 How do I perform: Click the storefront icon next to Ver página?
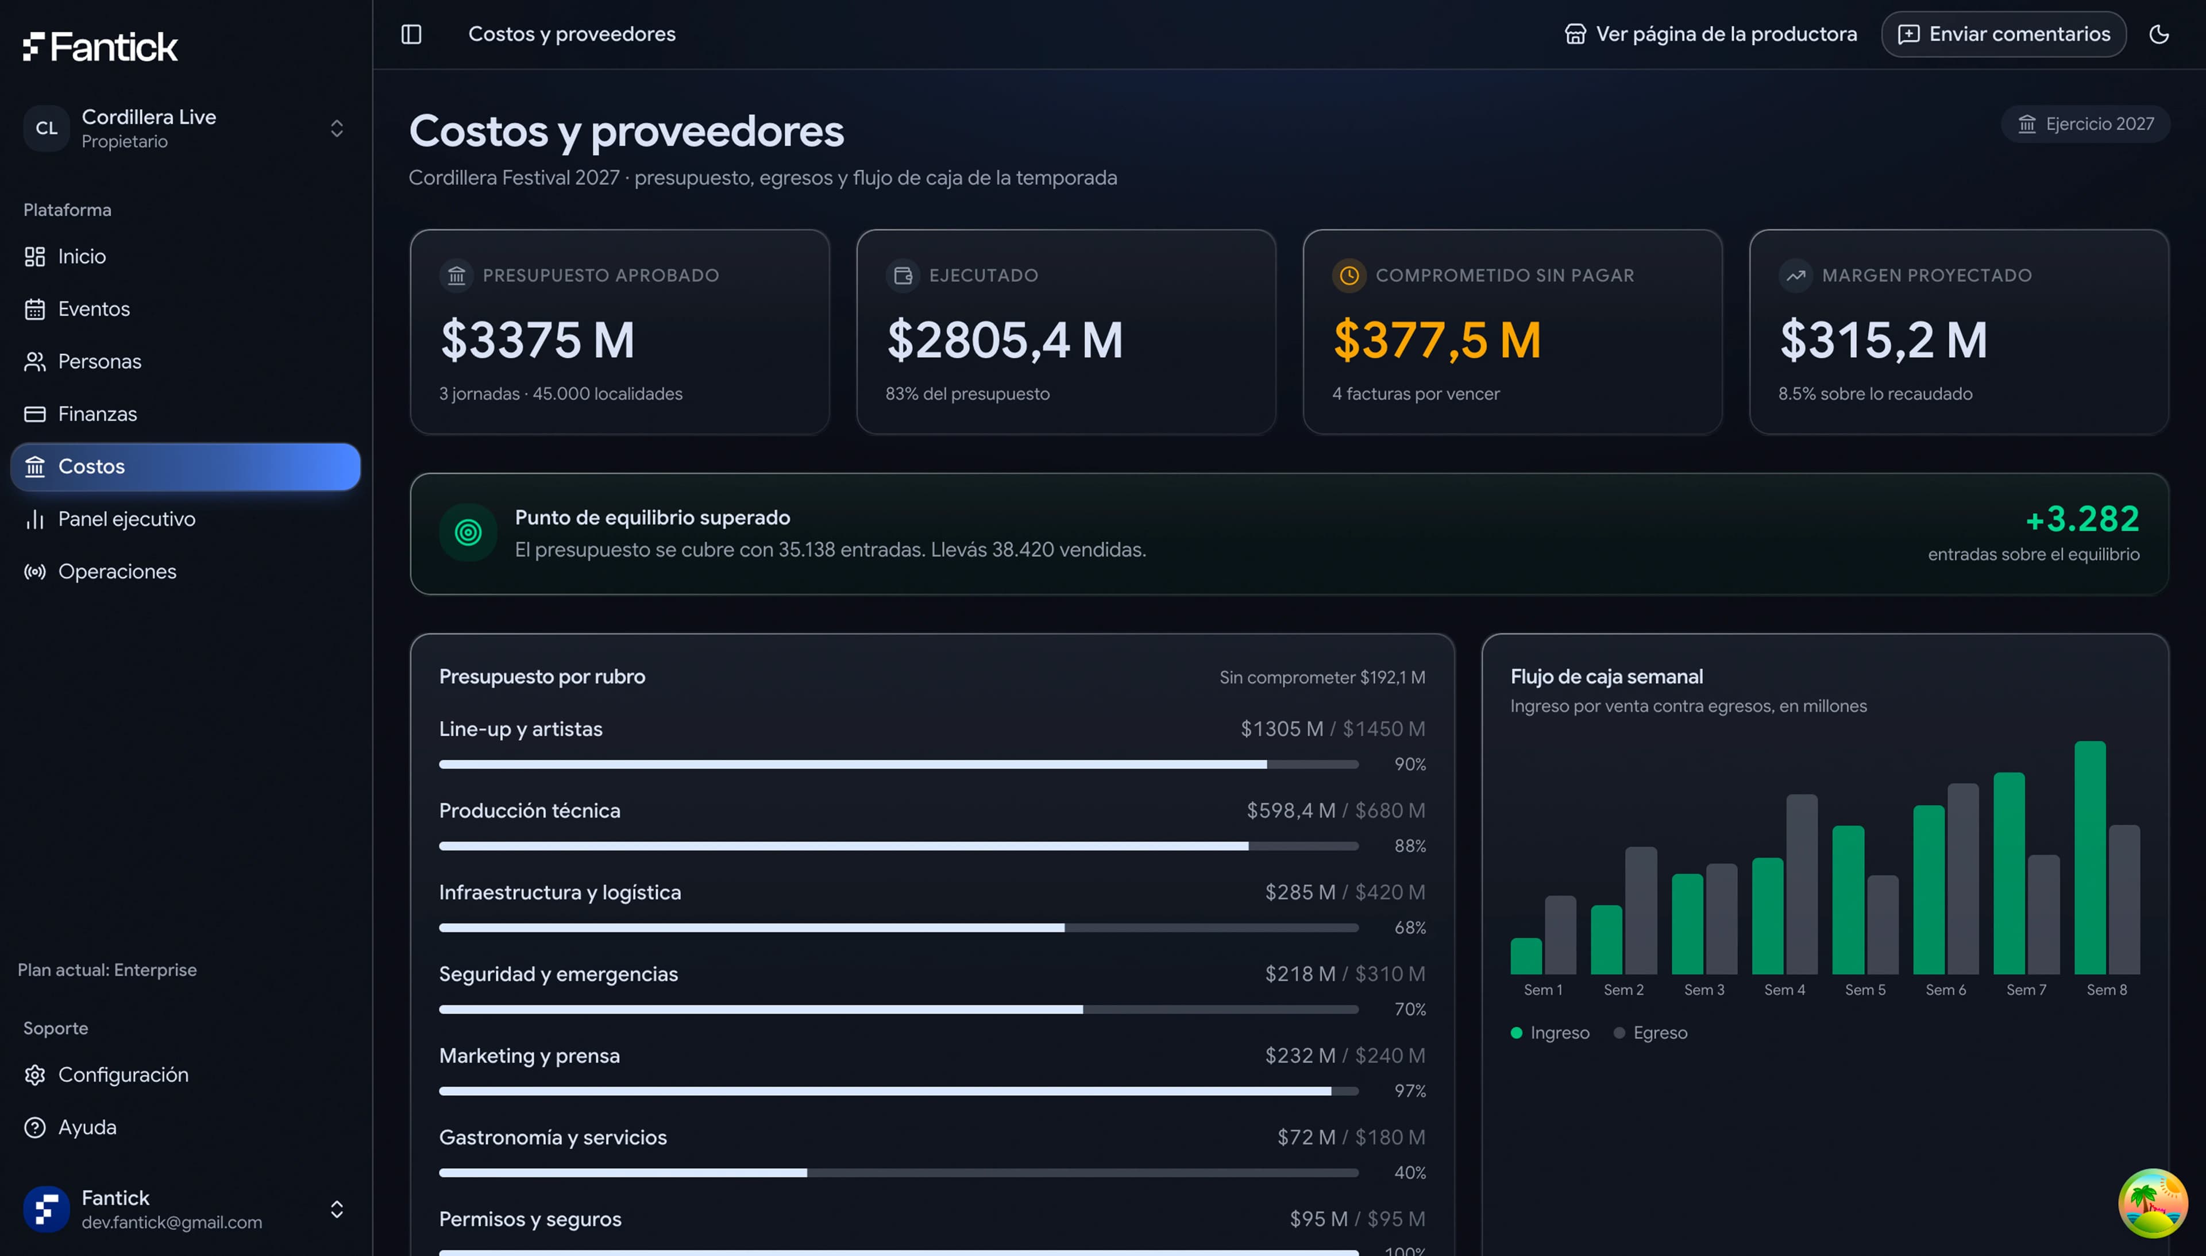tap(1575, 34)
